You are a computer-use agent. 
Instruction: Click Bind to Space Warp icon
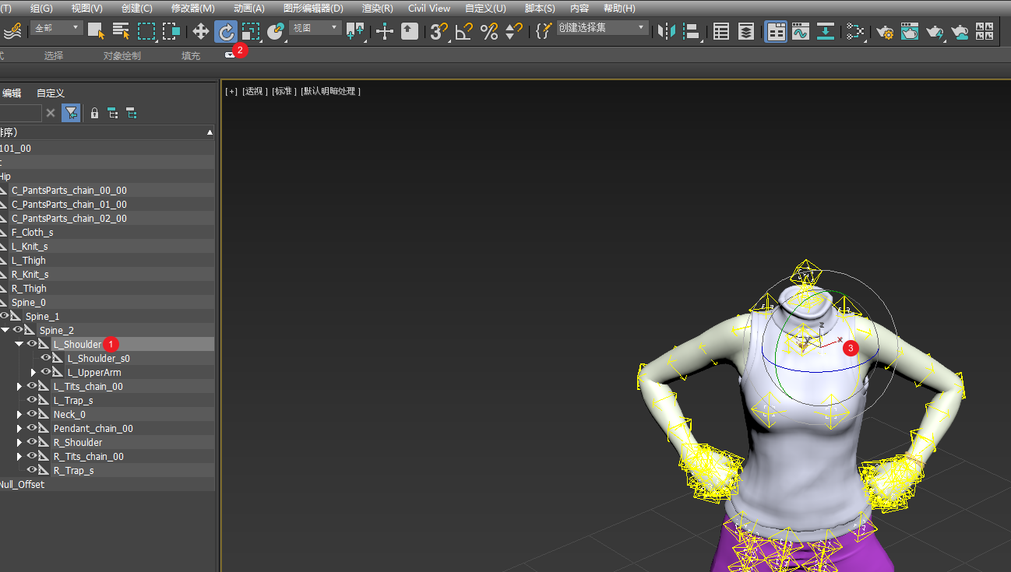[13, 31]
